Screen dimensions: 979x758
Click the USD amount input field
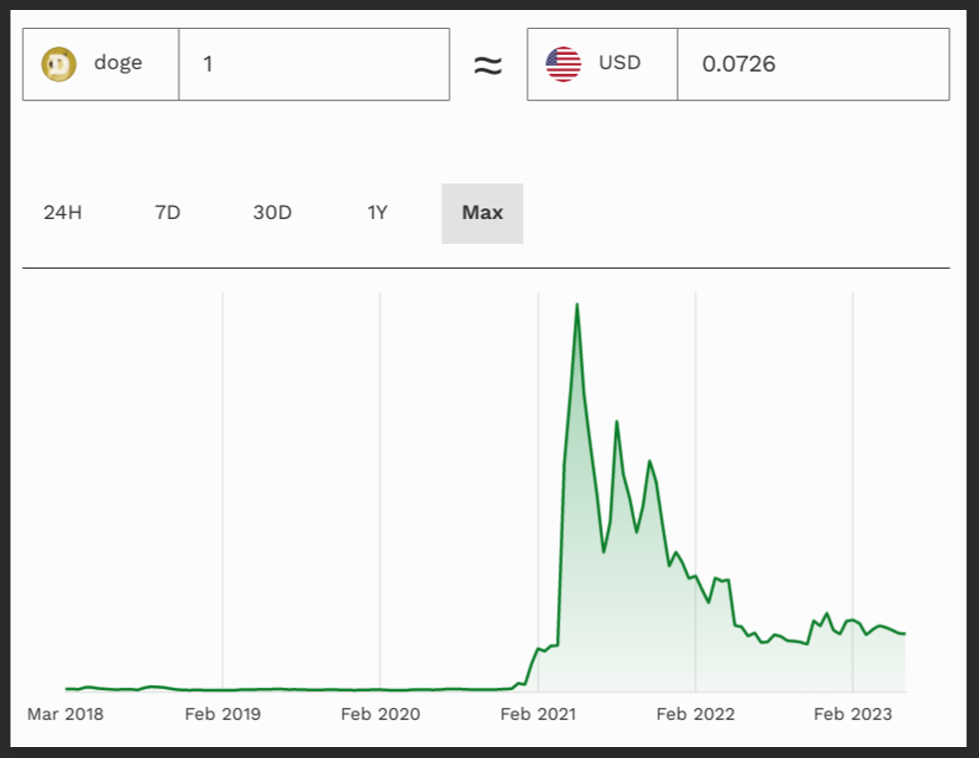coord(813,64)
